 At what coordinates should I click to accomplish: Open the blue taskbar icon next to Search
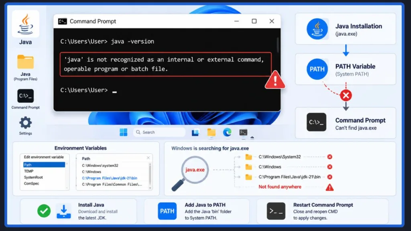pos(195,132)
